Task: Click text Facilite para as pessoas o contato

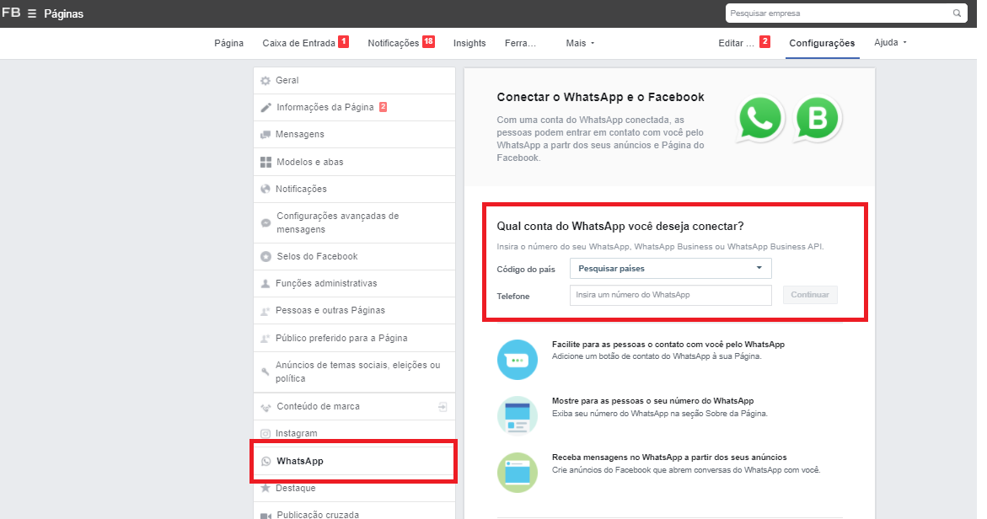Action: point(668,344)
